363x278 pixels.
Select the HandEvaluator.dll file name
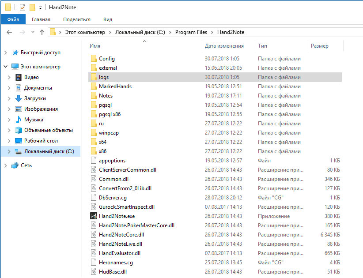[120, 253]
